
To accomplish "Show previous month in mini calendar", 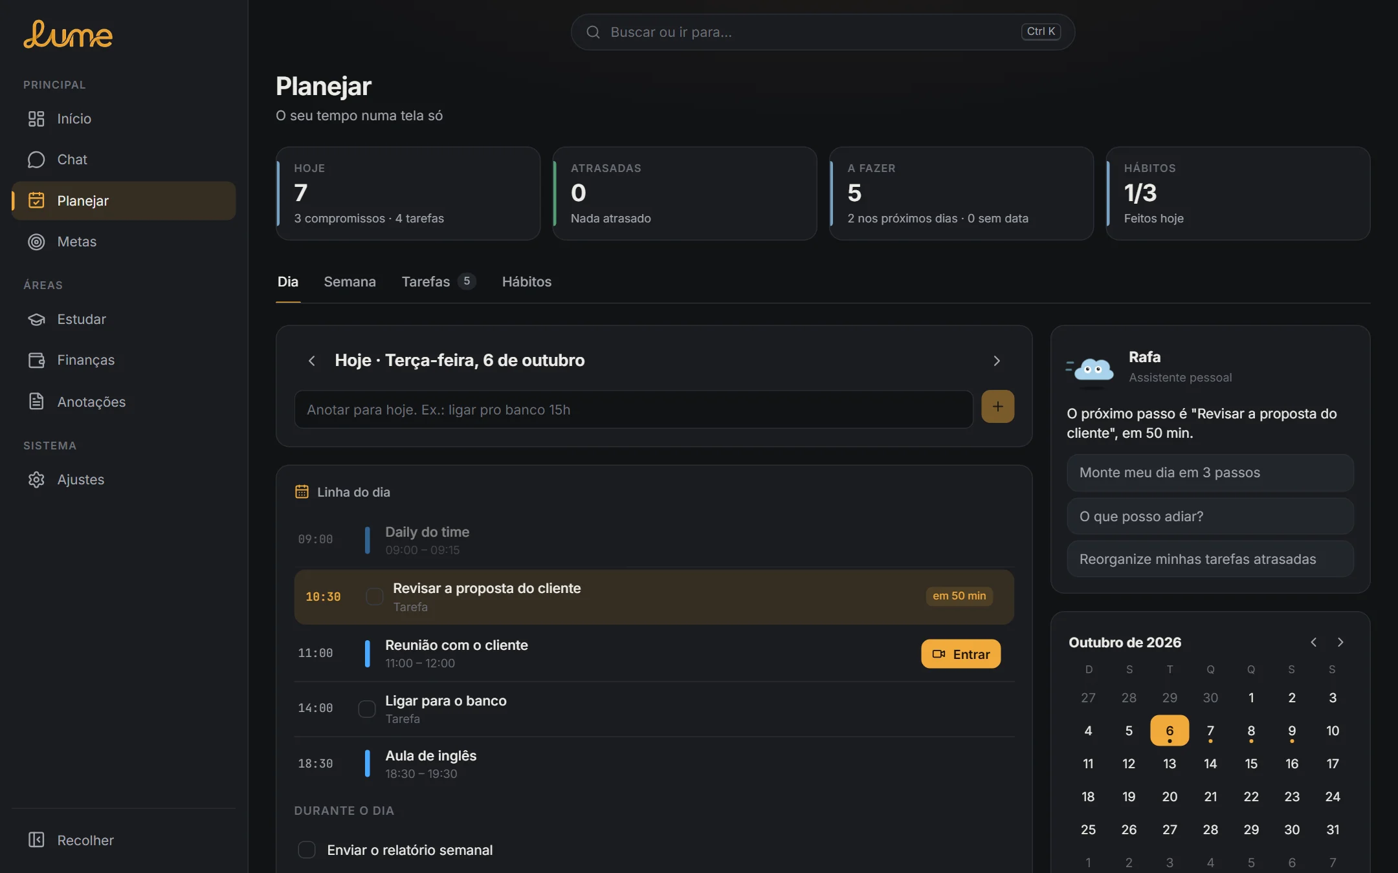I will pyautogui.click(x=1313, y=642).
